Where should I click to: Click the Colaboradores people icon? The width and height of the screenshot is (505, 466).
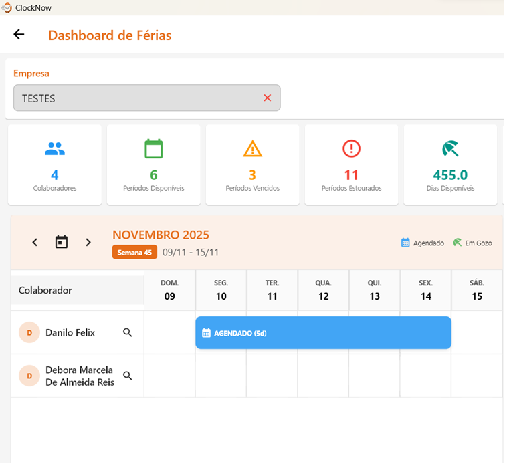[55, 148]
